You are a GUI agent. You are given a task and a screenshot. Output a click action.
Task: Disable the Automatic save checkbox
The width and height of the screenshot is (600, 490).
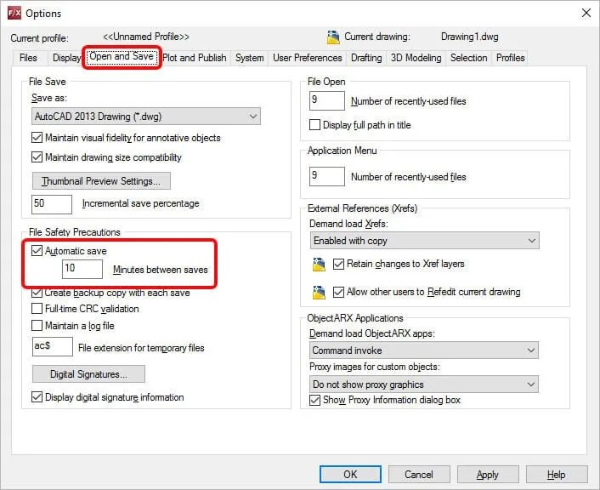[x=37, y=251]
